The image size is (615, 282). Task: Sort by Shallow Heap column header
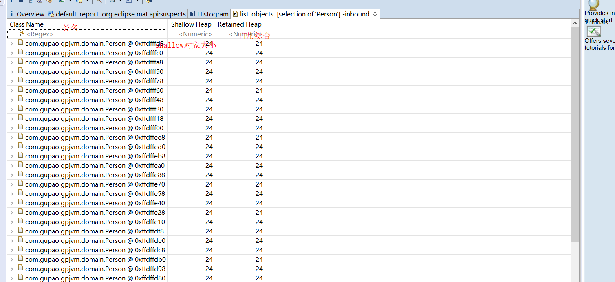(191, 24)
